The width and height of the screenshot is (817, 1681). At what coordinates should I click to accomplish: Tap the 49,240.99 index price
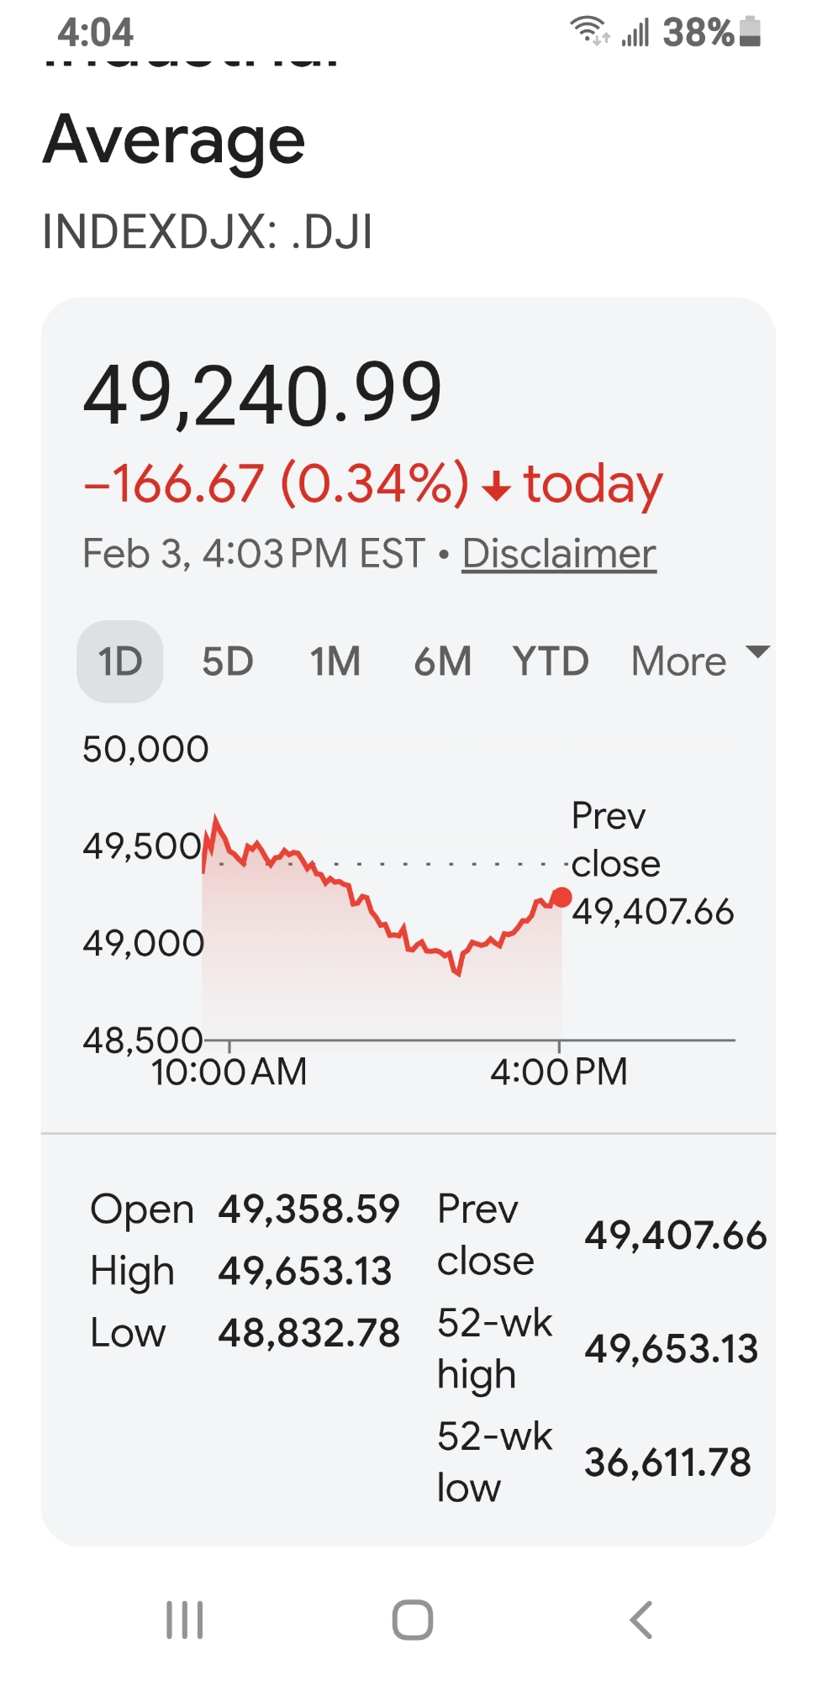coord(262,393)
